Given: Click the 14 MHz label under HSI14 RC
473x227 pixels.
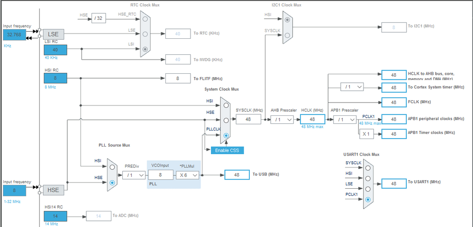Looking at the screenshot, I should 51,224.
